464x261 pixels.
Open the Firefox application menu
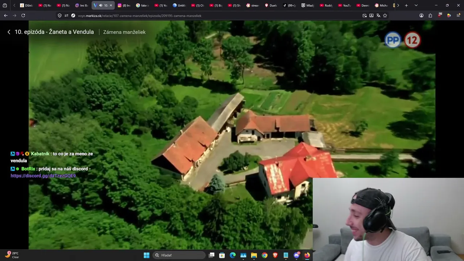458,16
